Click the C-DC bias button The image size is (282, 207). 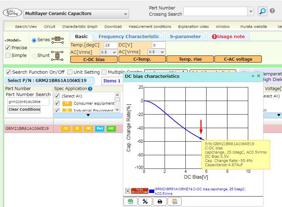point(94,59)
